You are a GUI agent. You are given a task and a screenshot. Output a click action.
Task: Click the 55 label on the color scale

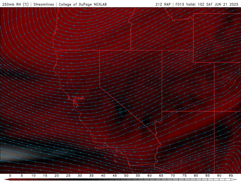pos(138,176)
